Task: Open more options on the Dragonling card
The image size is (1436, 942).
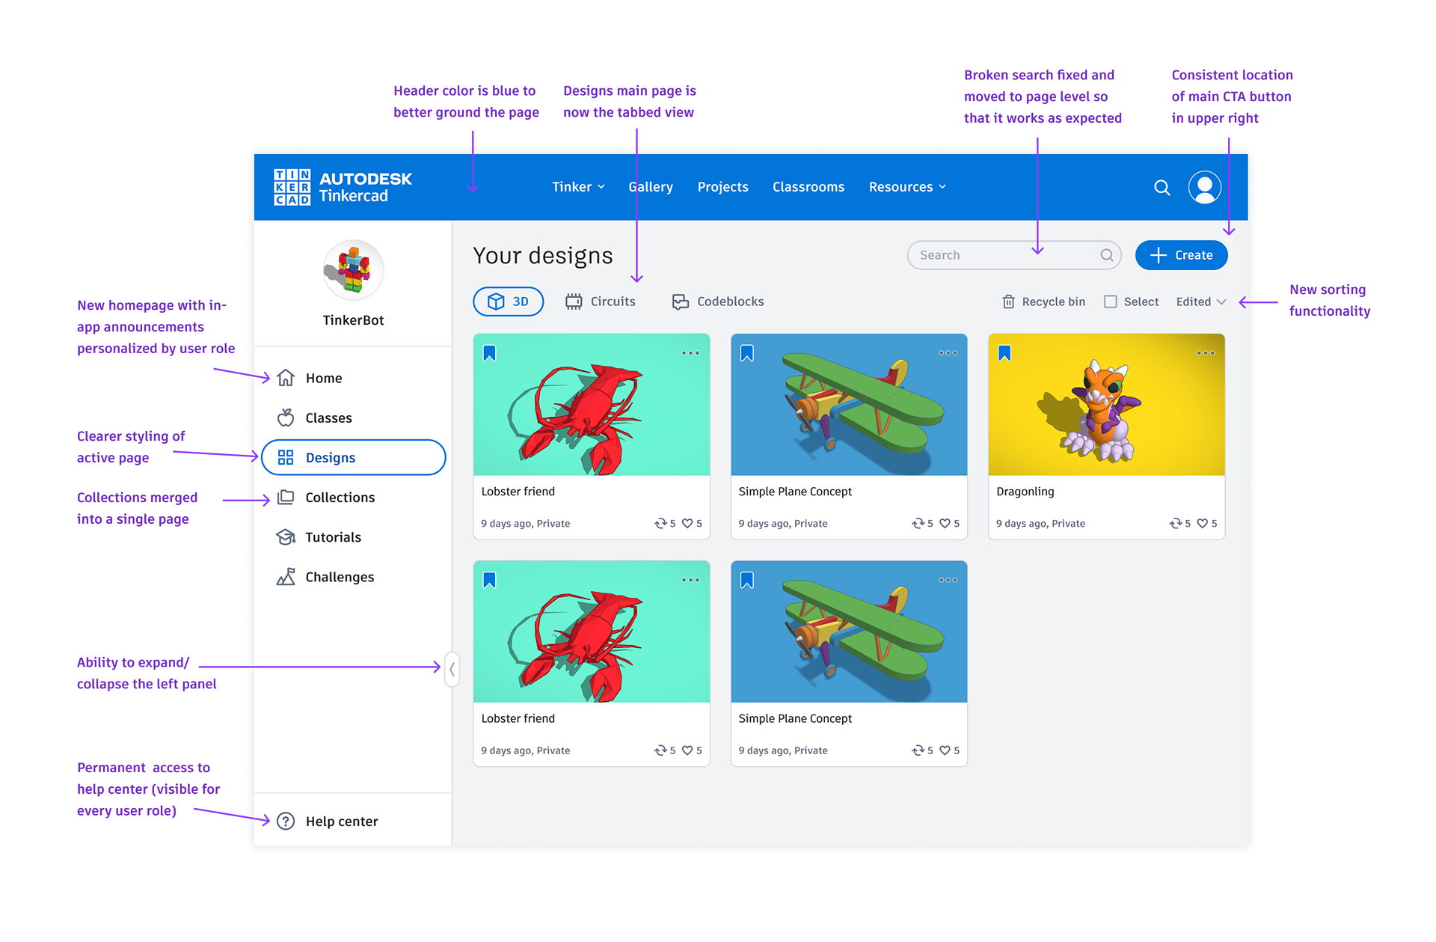Action: point(1205,353)
